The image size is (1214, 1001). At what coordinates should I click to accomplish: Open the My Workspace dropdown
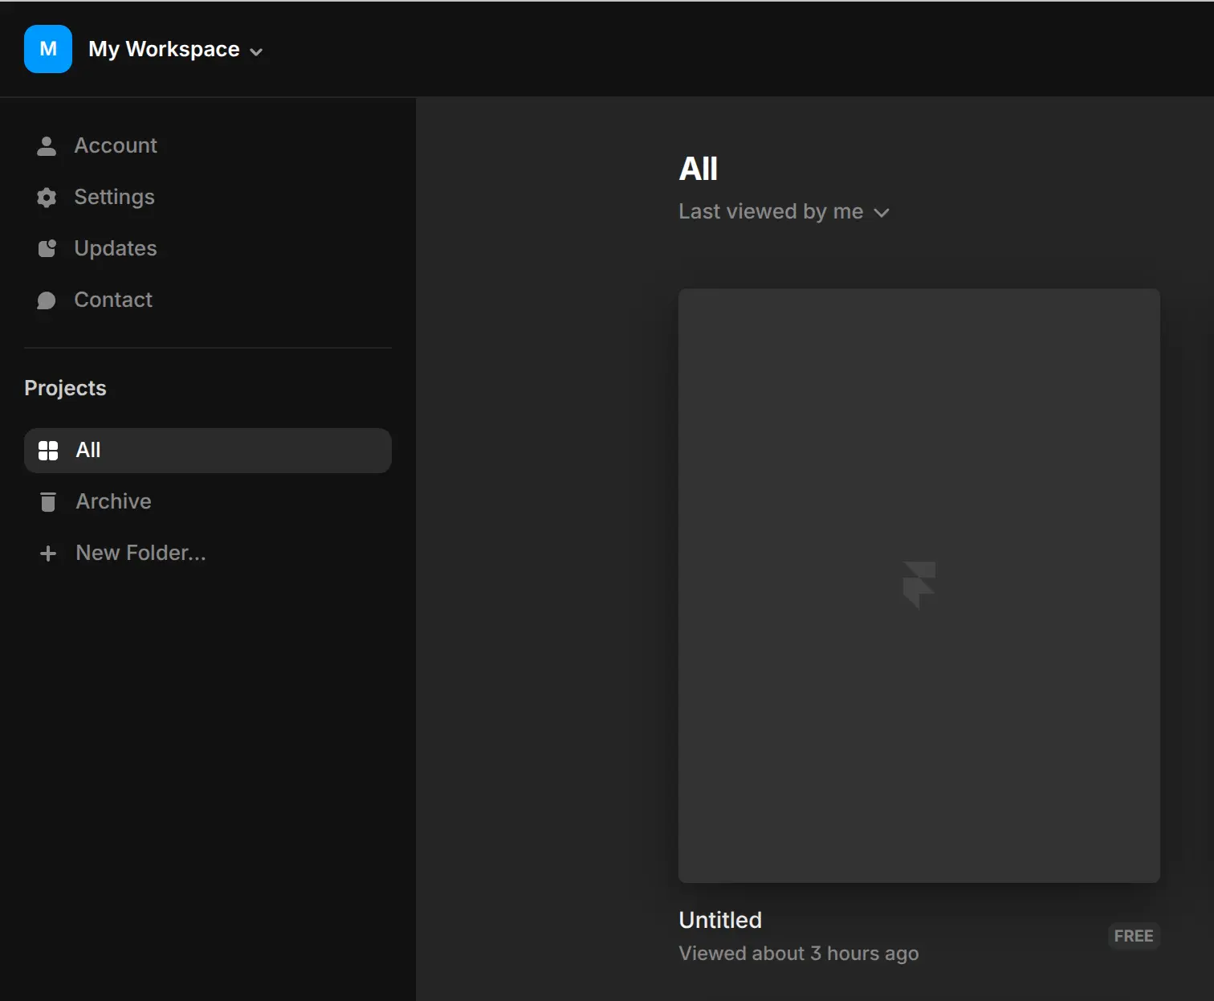[176, 50]
